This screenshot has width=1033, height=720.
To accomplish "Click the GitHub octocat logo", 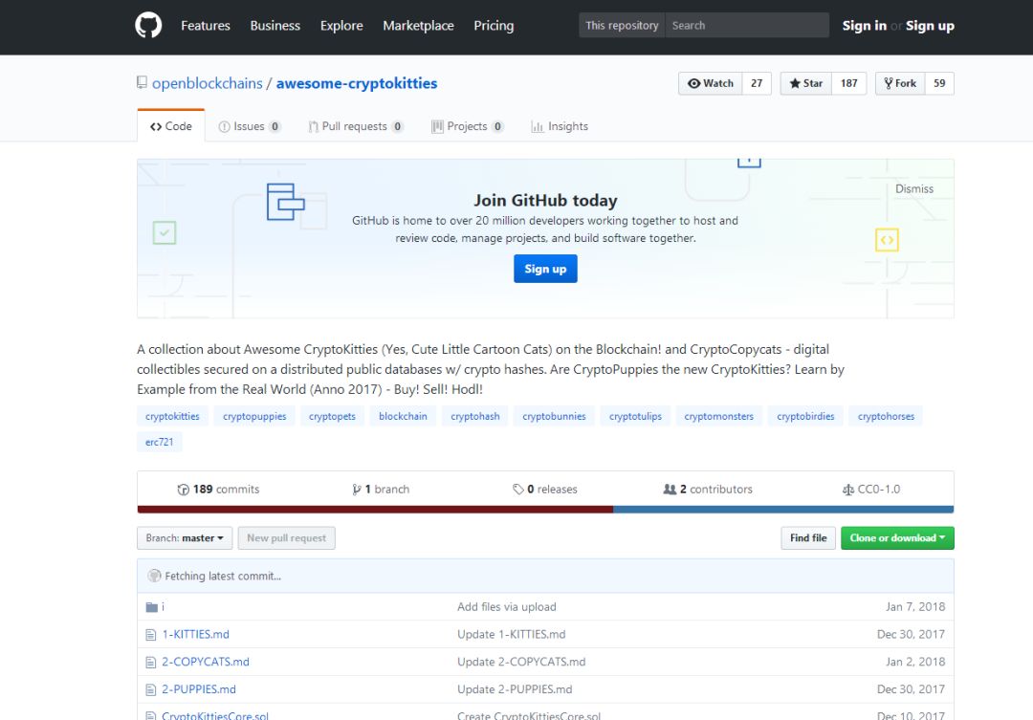I will pos(148,26).
